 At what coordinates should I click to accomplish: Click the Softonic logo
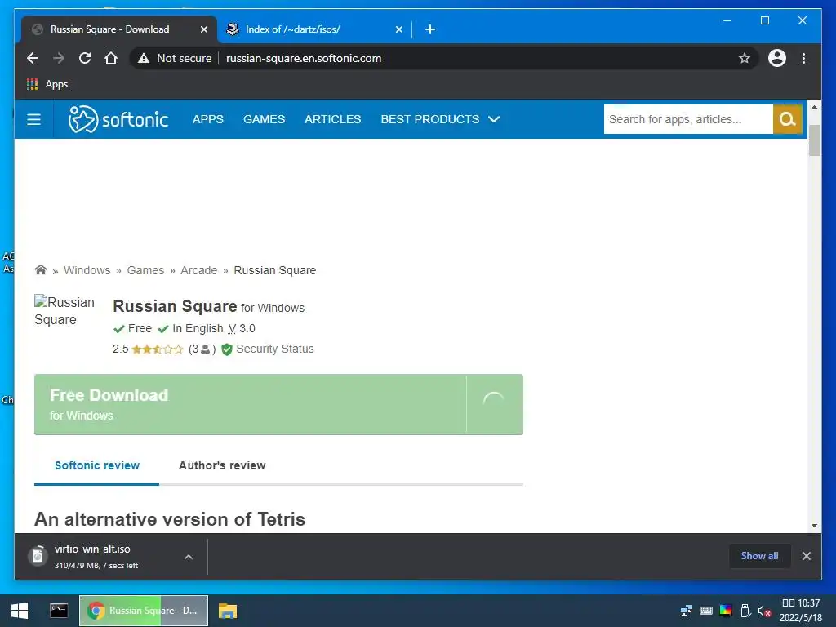tap(118, 119)
